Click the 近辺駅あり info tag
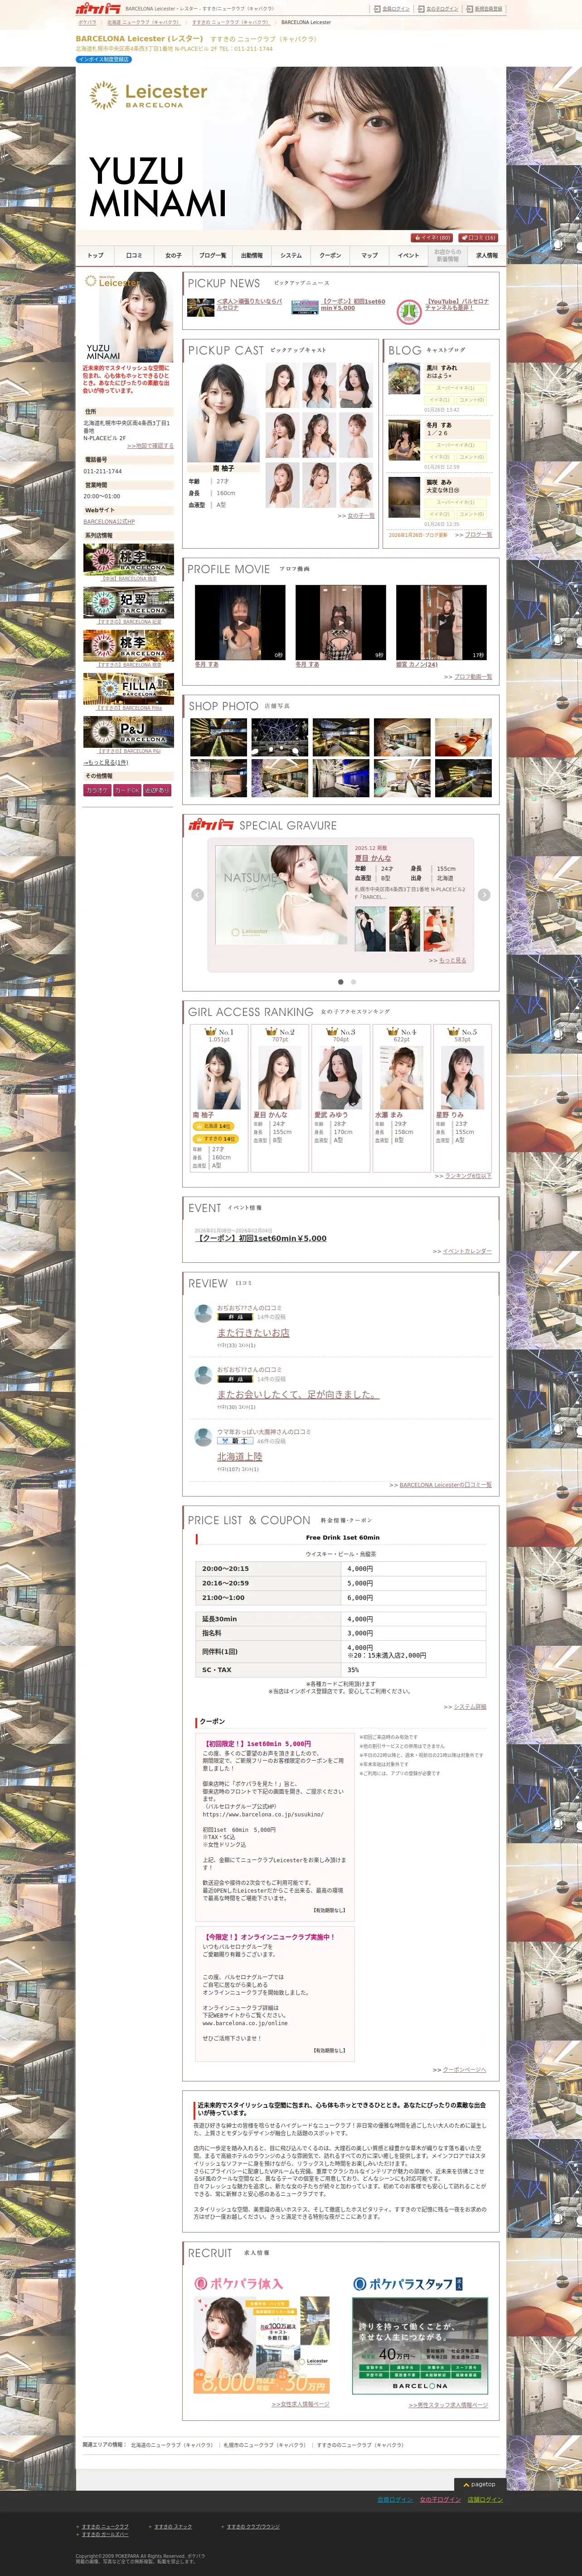The height and width of the screenshot is (2576, 582). point(158,790)
